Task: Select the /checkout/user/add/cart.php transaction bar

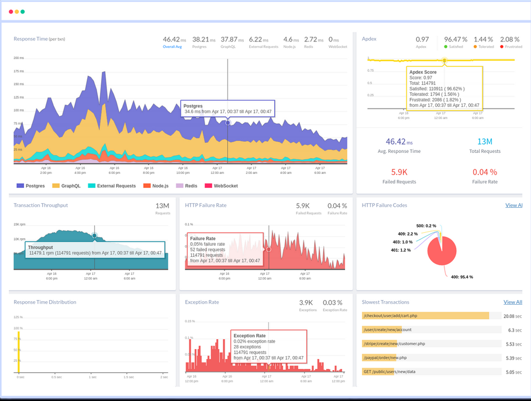Action: [425, 316]
